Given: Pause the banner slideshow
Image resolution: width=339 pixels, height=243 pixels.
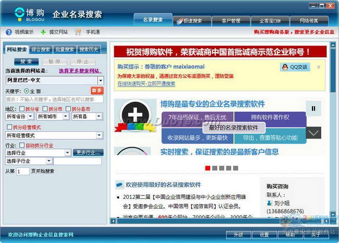Looking at the screenshot, I should 313,108.
